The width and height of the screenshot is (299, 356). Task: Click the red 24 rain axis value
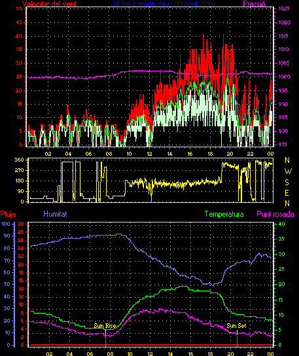[21, 248]
